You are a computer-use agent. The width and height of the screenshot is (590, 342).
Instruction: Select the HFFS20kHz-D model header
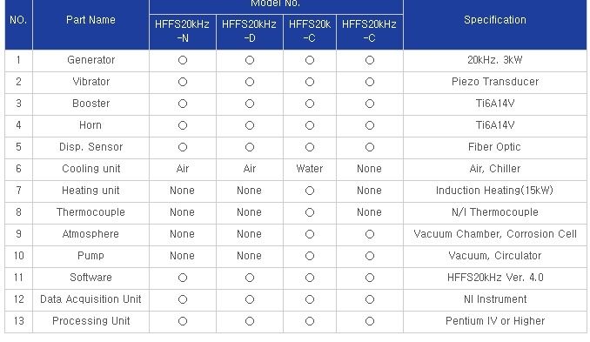(250, 31)
